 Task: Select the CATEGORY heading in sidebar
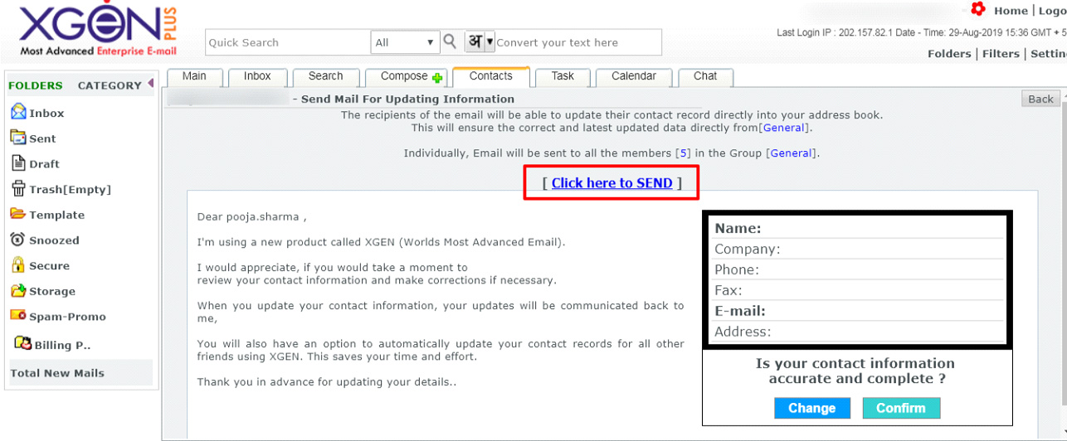pyautogui.click(x=110, y=85)
